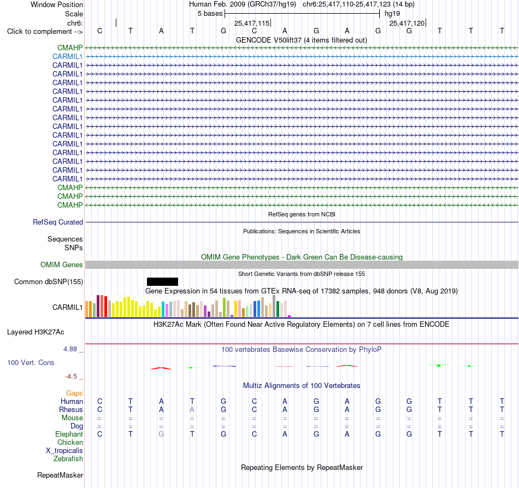Click the Zebrafish alignment row label
The height and width of the screenshot is (488, 519).
[68, 458]
